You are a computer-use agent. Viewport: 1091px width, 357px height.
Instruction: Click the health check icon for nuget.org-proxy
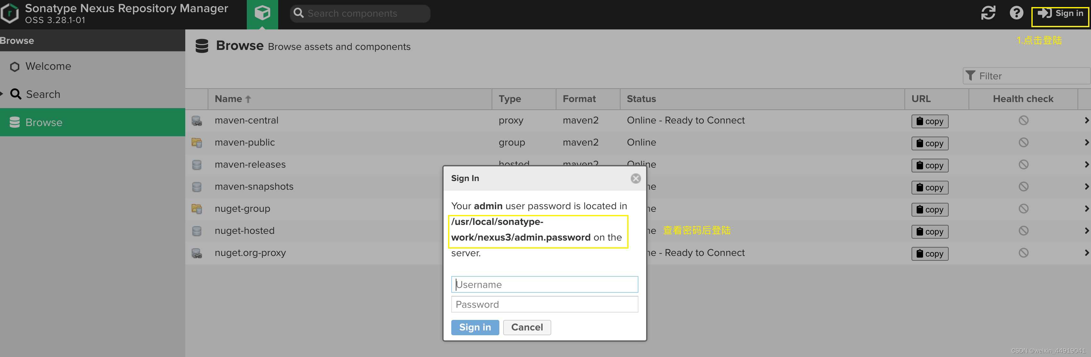[1023, 253]
